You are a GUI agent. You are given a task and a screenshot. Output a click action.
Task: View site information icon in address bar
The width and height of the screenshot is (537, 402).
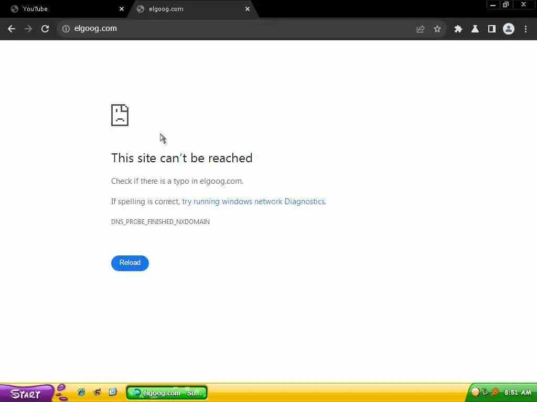click(x=66, y=29)
